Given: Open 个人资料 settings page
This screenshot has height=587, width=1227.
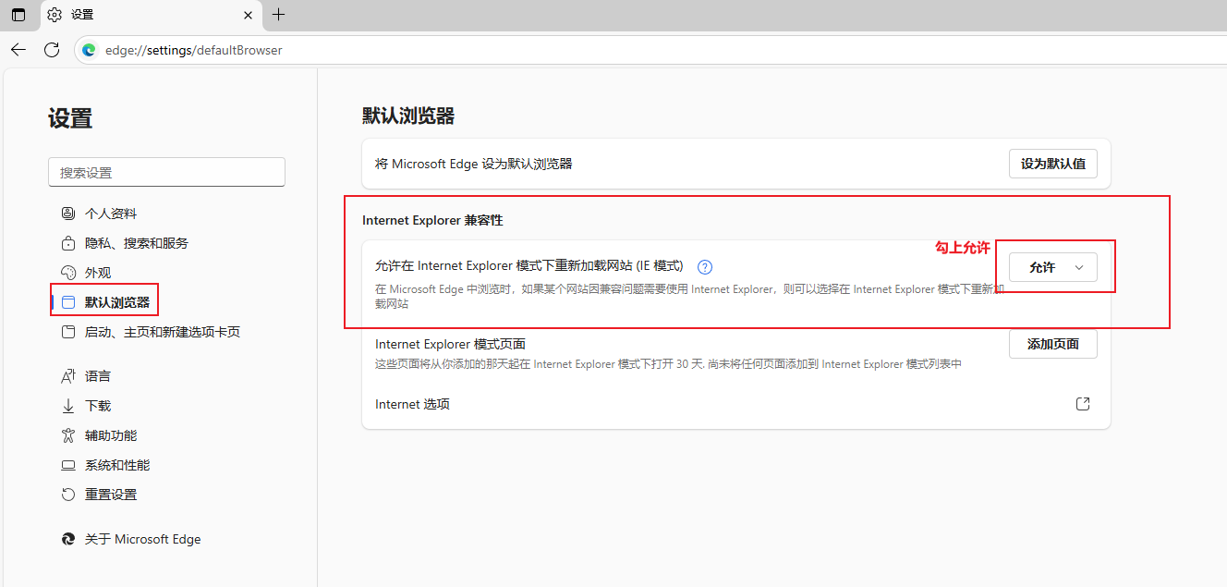Looking at the screenshot, I should click(111, 214).
